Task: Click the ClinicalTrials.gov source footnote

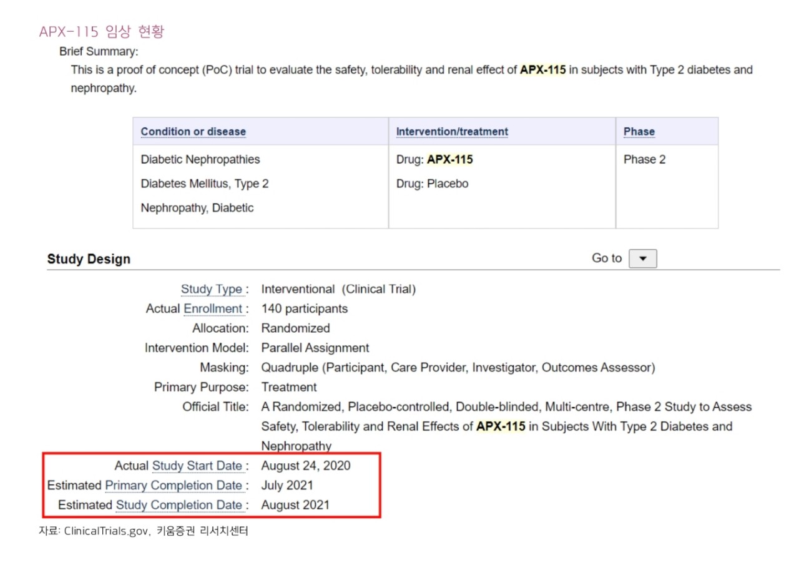Action: pyautogui.click(x=144, y=531)
